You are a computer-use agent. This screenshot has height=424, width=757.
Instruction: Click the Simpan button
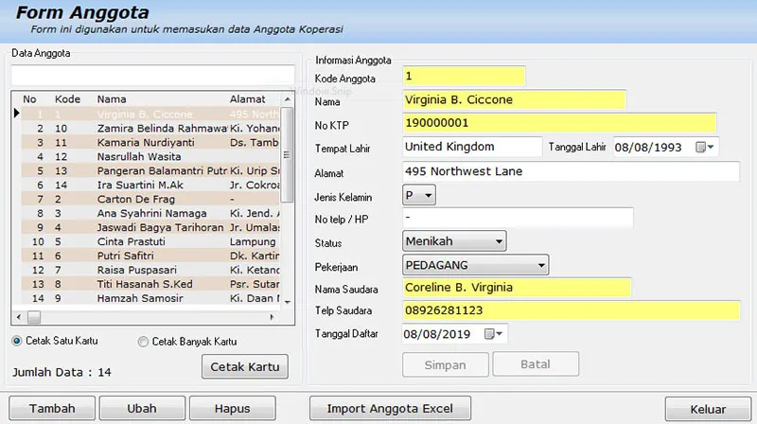click(445, 364)
